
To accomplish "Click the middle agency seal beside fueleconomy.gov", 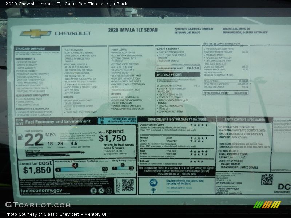I will tap(101, 191).
